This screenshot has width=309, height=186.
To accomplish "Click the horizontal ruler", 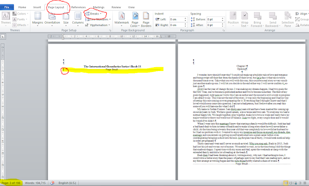I will click(112, 36).
